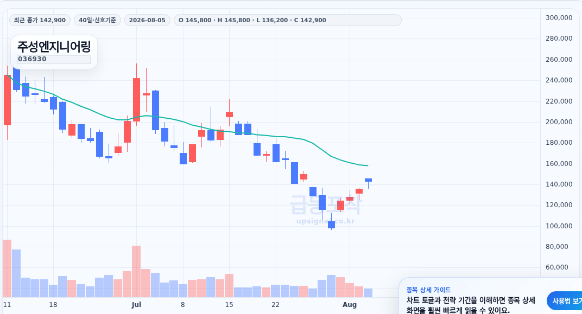Image resolution: width=582 pixels, height=314 pixels.
Task: Click the 200,000 price axis label
Action: (x=559, y=122)
